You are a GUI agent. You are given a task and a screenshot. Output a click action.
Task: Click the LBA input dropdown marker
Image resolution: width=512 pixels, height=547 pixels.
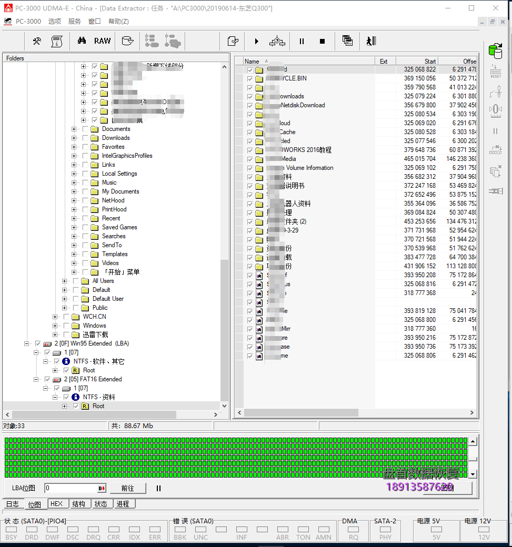tap(102, 489)
